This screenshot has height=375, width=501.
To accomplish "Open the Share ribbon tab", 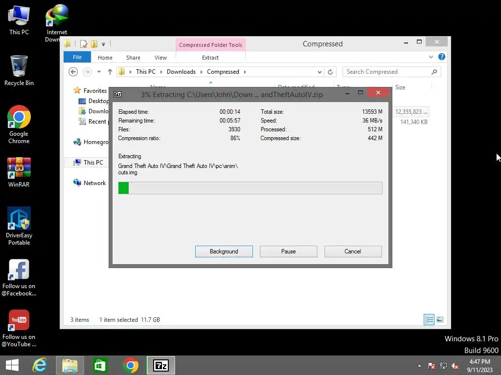I will [133, 58].
